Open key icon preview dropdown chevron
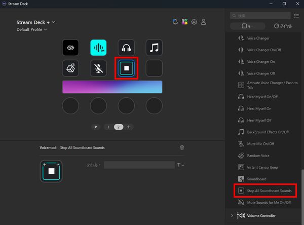The height and width of the screenshot is (225, 304). coord(58,165)
